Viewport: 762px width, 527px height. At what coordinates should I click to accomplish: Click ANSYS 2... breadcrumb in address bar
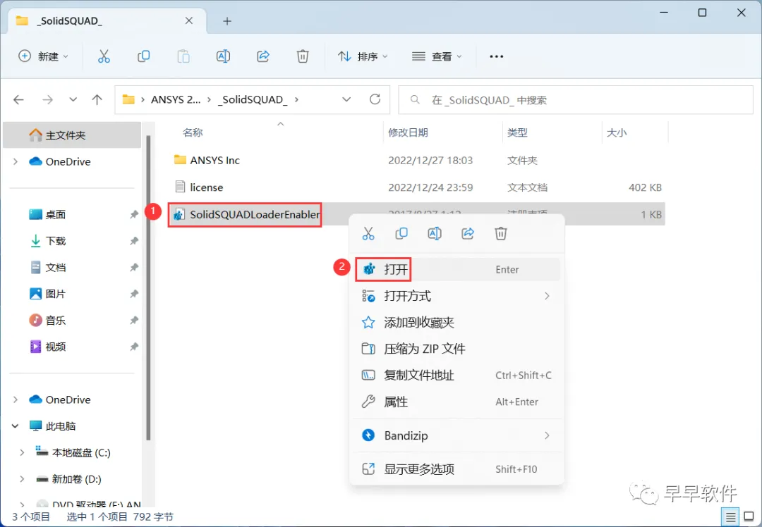pyautogui.click(x=176, y=99)
